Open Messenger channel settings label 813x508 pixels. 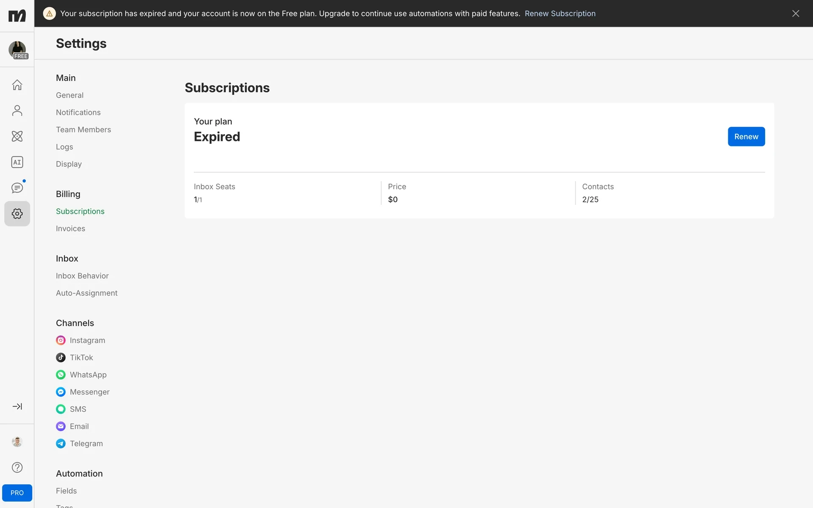click(90, 392)
